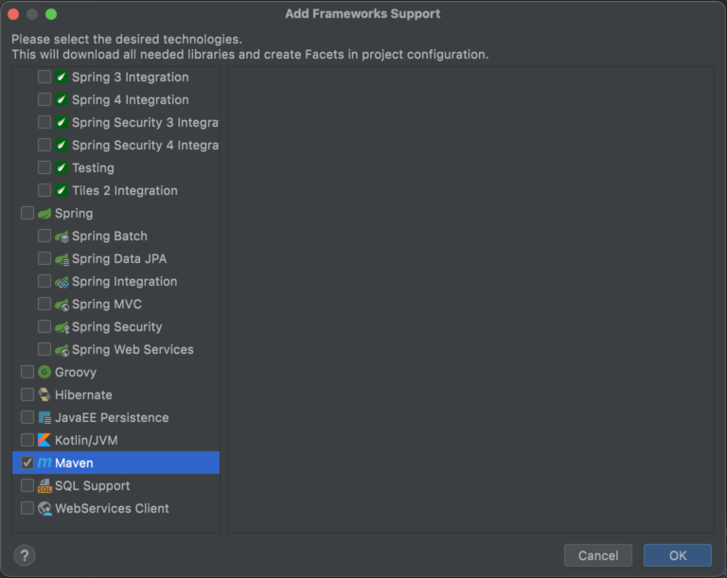Enable Kotlin/JVM framework checkbox
The height and width of the screenshot is (578, 727).
(x=27, y=440)
